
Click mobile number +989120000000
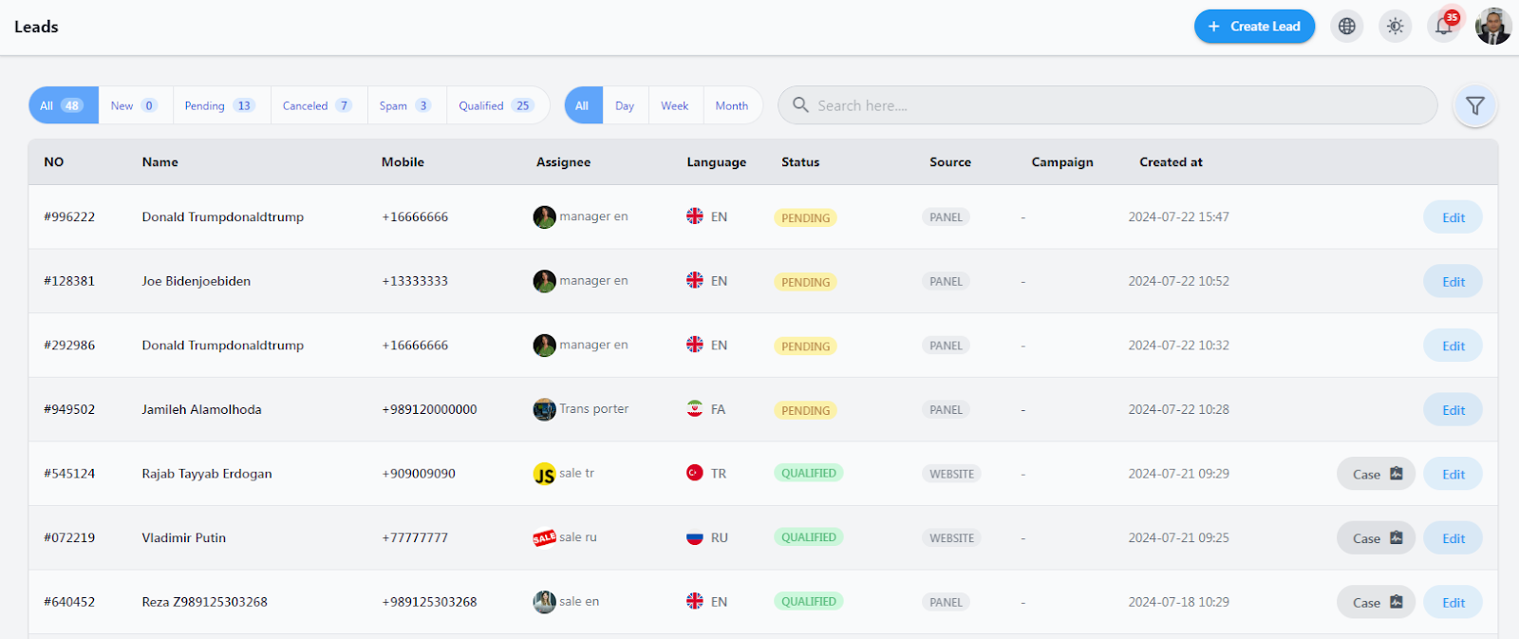click(429, 409)
